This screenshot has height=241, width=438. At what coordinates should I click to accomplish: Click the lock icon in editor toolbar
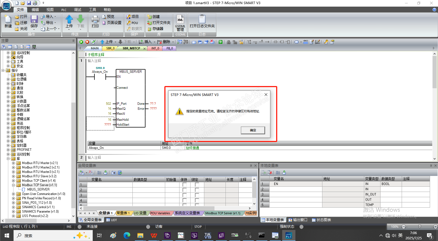point(228,42)
